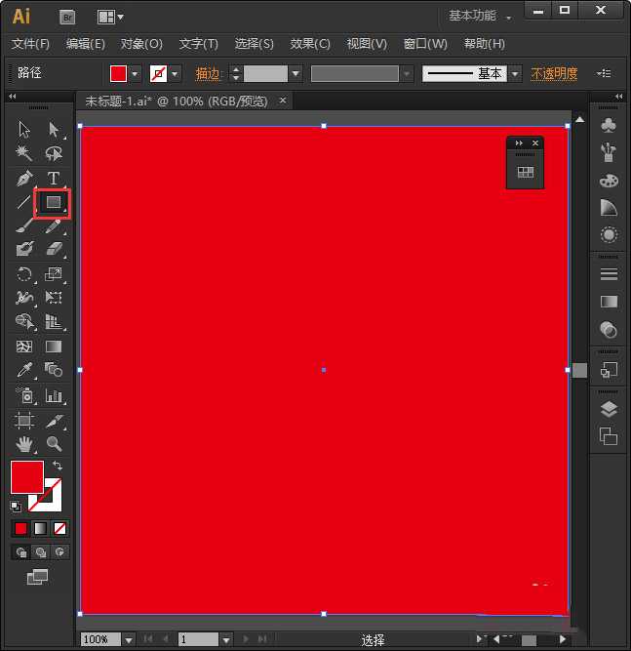Click the large red fill swatch
The width and height of the screenshot is (631, 651).
tap(26, 478)
